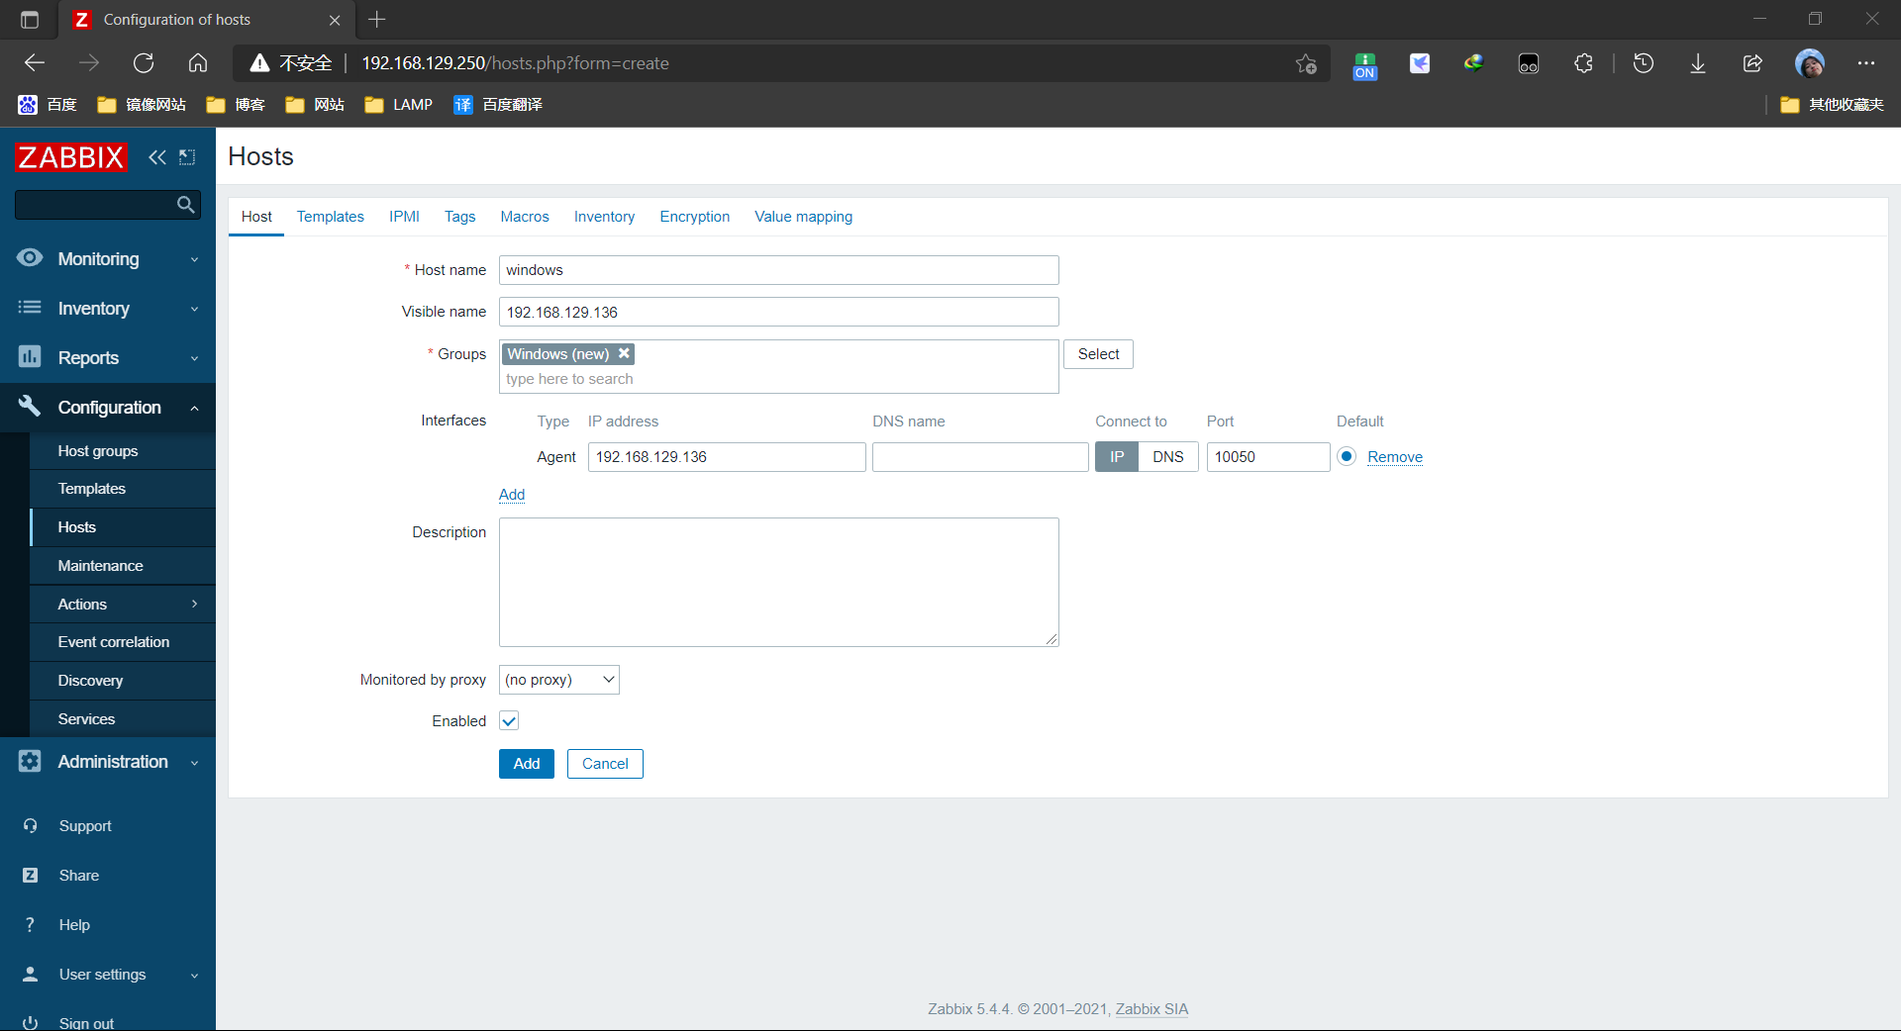Expand the Administration menu
Image resolution: width=1901 pixels, height=1031 pixels.
[x=108, y=762]
